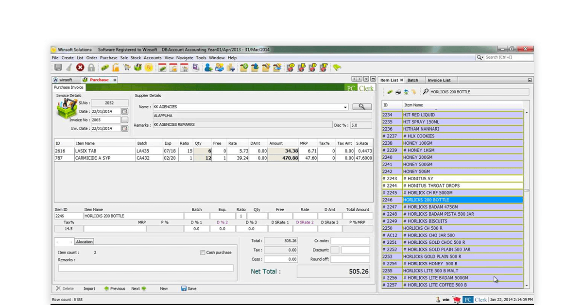Viewport: 583px width, 305px height.
Task: Click the Cr.note input field
Action: pyautogui.click(x=350, y=241)
